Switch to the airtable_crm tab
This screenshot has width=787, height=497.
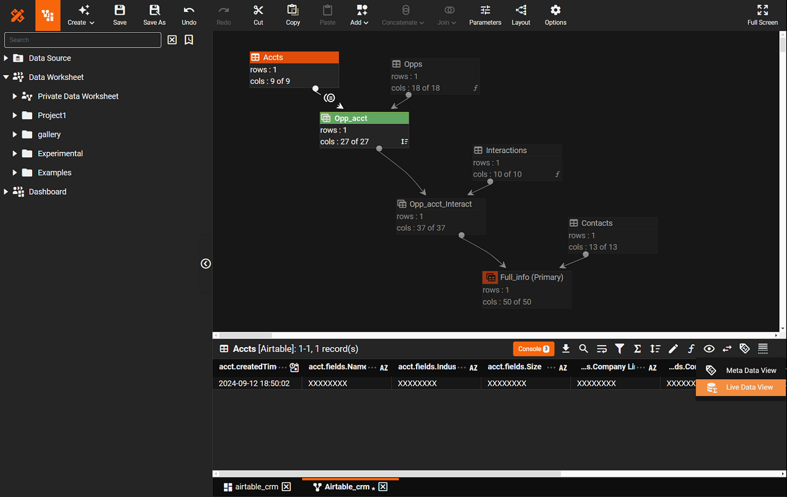[x=256, y=487]
